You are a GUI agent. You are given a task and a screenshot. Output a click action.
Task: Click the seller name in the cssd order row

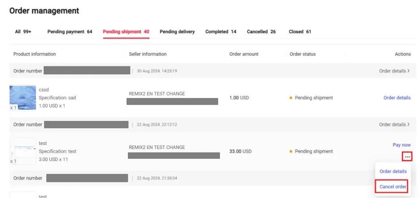click(x=156, y=94)
